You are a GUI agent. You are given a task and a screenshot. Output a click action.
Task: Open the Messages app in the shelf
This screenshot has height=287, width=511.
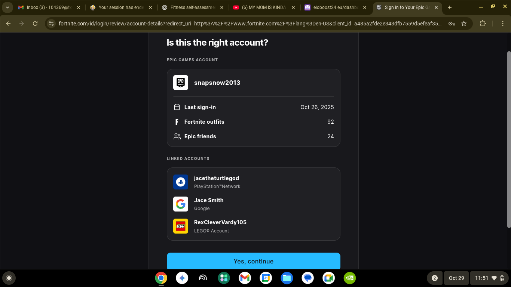(308, 278)
